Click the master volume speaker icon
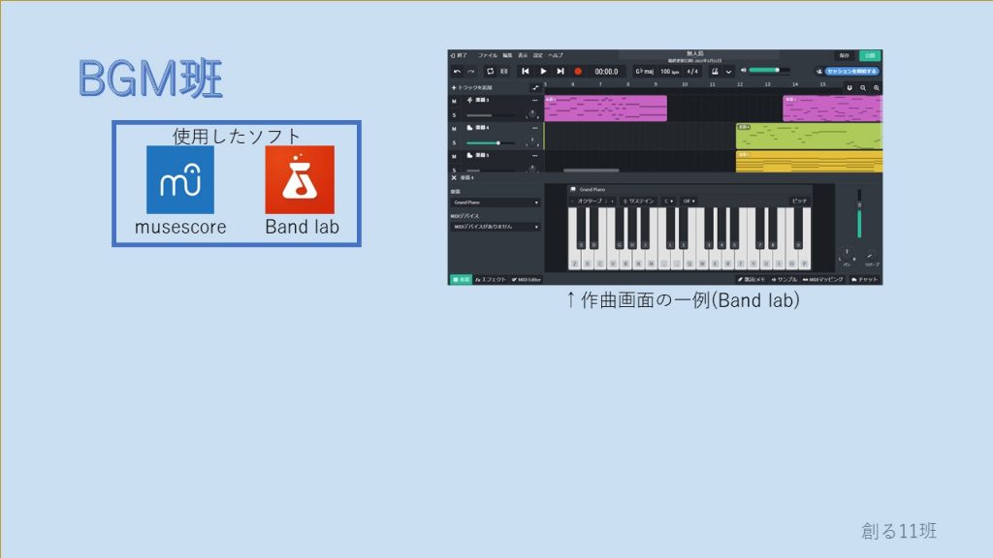Image resolution: width=993 pixels, height=558 pixels. 744,71
